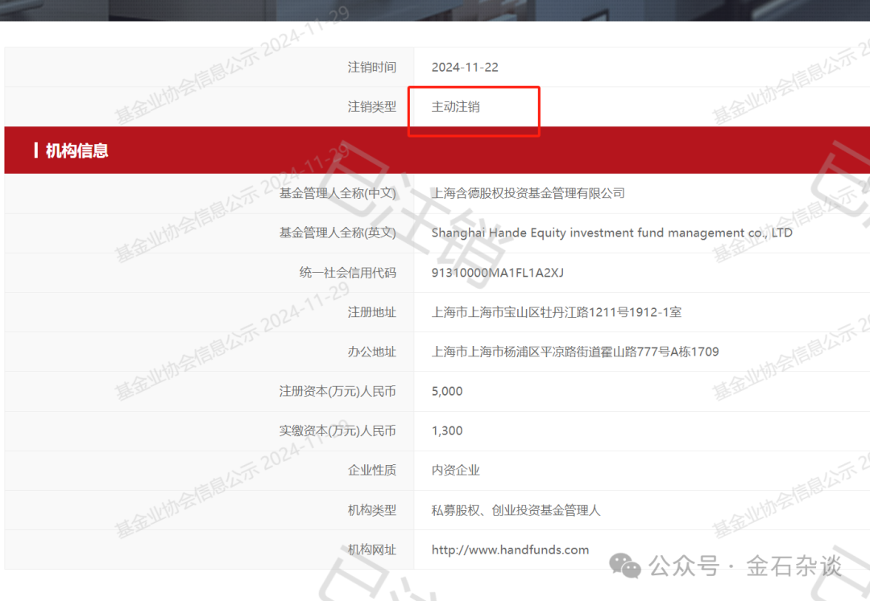This screenshot has width=870, height=601.
Task: Click the 注销时间 label
Action: pyautogui.click(x=371, y=67)
